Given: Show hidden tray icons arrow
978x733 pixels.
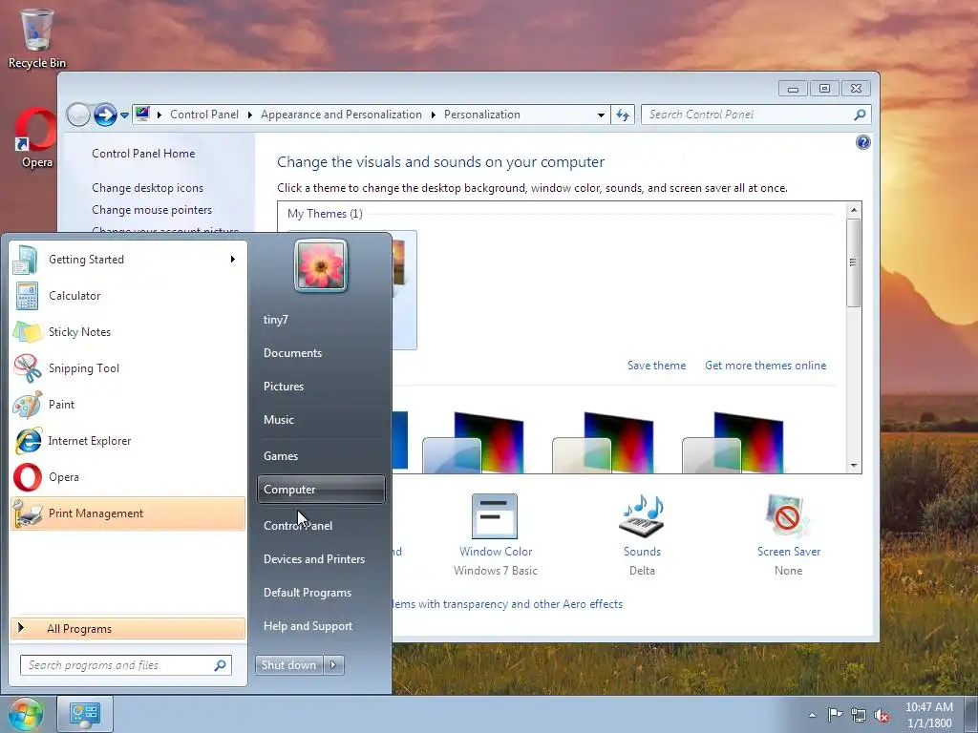Looking at the screenshot, I should (812, 715).
